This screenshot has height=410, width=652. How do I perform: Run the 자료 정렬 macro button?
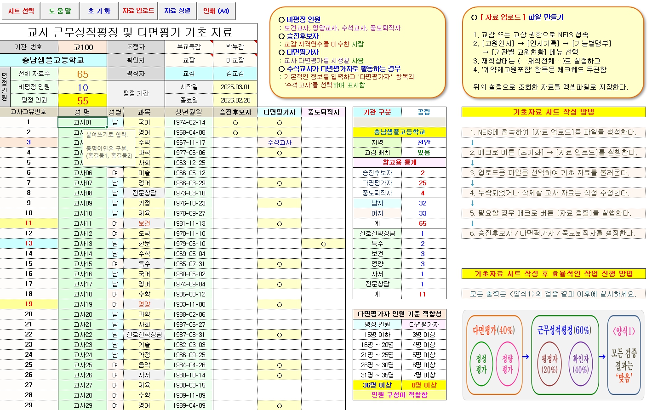pyautogui.click(x=177, y=11)
